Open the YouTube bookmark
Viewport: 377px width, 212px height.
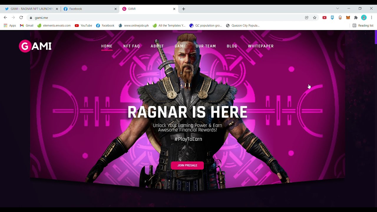83,26
